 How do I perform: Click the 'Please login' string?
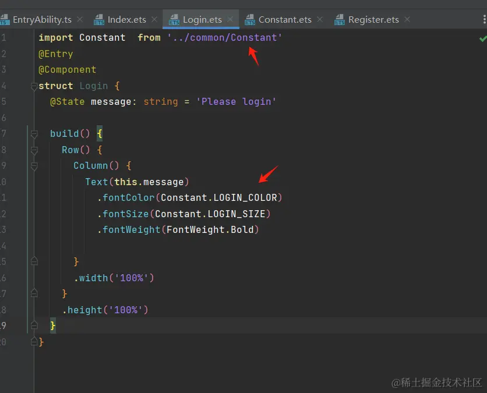click(236, 102)
